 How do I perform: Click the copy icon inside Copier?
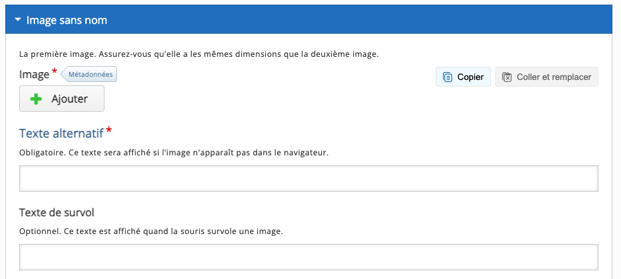coord(448,77)
